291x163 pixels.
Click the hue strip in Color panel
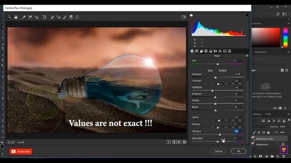(x=286, y=38)
